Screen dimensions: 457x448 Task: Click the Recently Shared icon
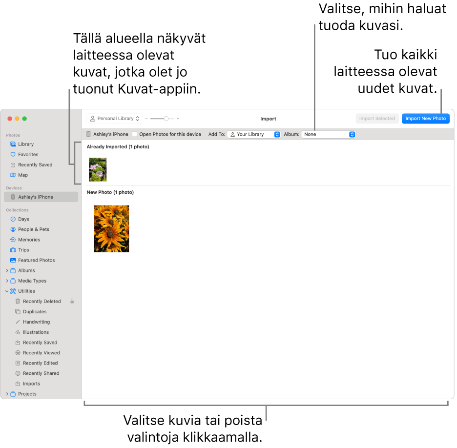[18, 374]
